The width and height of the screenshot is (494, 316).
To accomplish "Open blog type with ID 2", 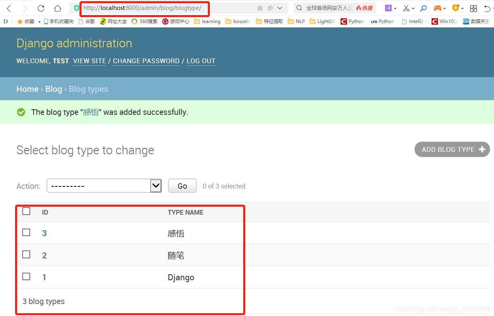I will pyautogui.click(x=45, y=255).
